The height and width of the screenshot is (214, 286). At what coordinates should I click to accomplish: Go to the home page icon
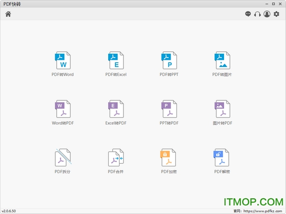pyautogui.click(x=8, y=14)
